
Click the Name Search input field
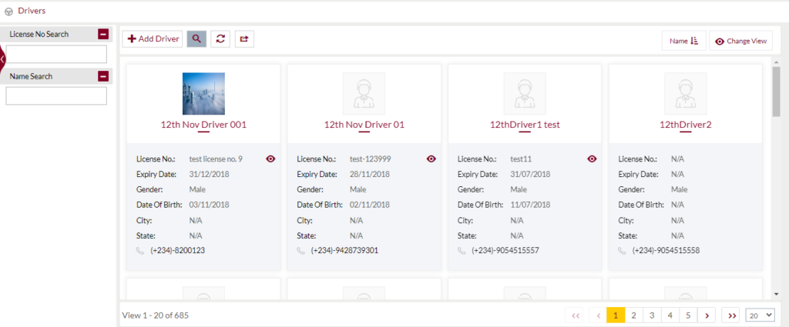(x=56, y=96)
